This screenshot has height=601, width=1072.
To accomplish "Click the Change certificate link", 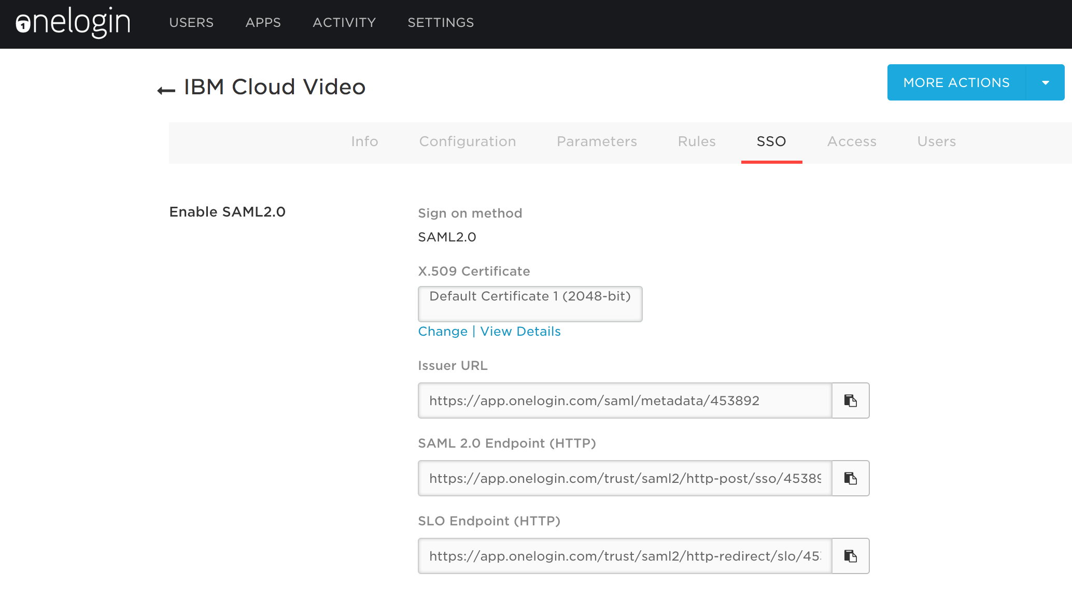I will point(443,332).
